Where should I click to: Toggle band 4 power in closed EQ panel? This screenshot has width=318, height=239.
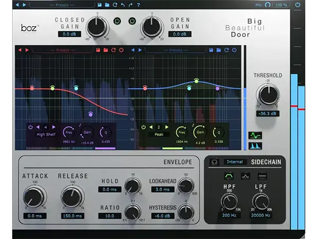30,127
